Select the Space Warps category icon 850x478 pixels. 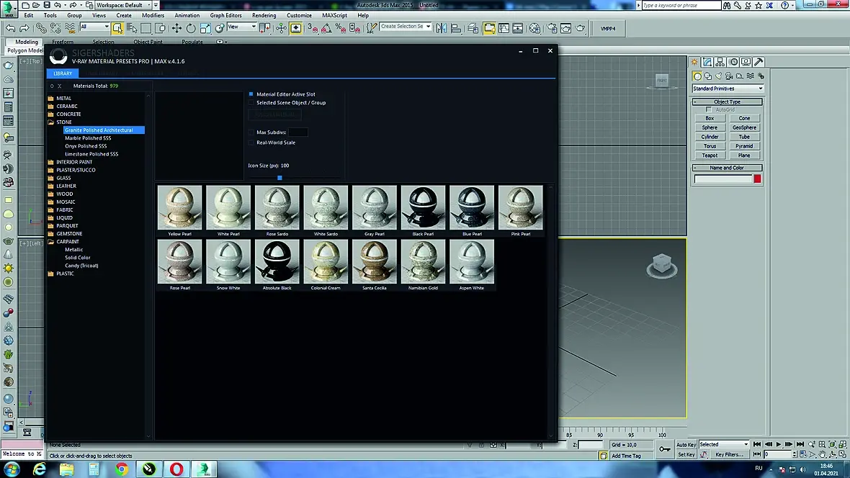pyautogui.click(x=751, y=76)
